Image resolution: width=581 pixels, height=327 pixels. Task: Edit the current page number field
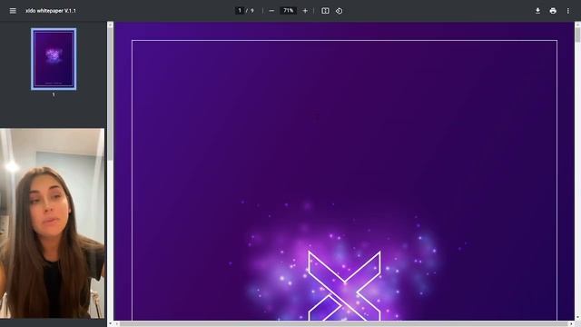(240, 11)
